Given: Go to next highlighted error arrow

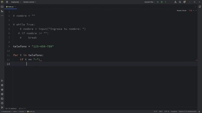Looking at the screenshot, I should pyautogui.click(x=196, y=10).
